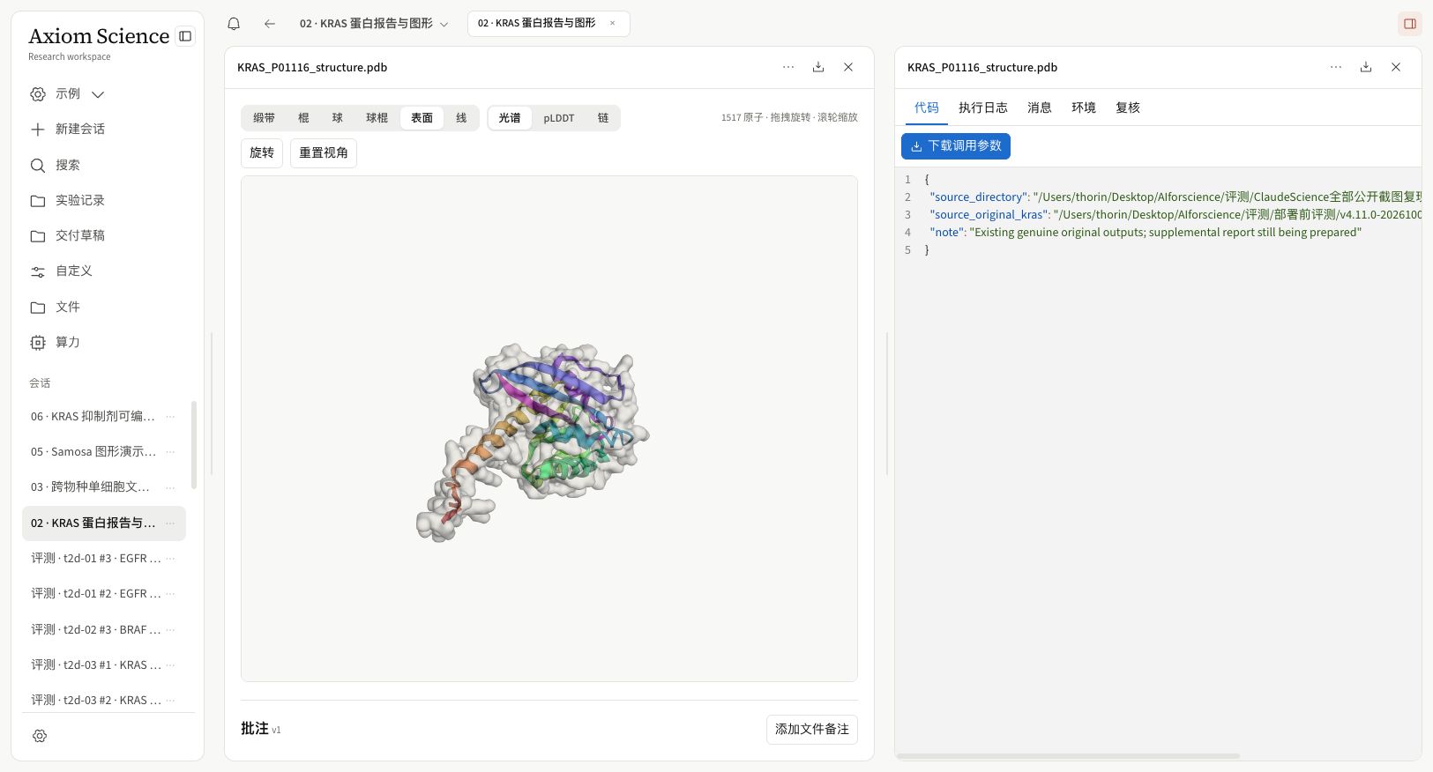Expand the 示例 dropdown in sidebar
1433x772 pixels.
click(98, 94)
